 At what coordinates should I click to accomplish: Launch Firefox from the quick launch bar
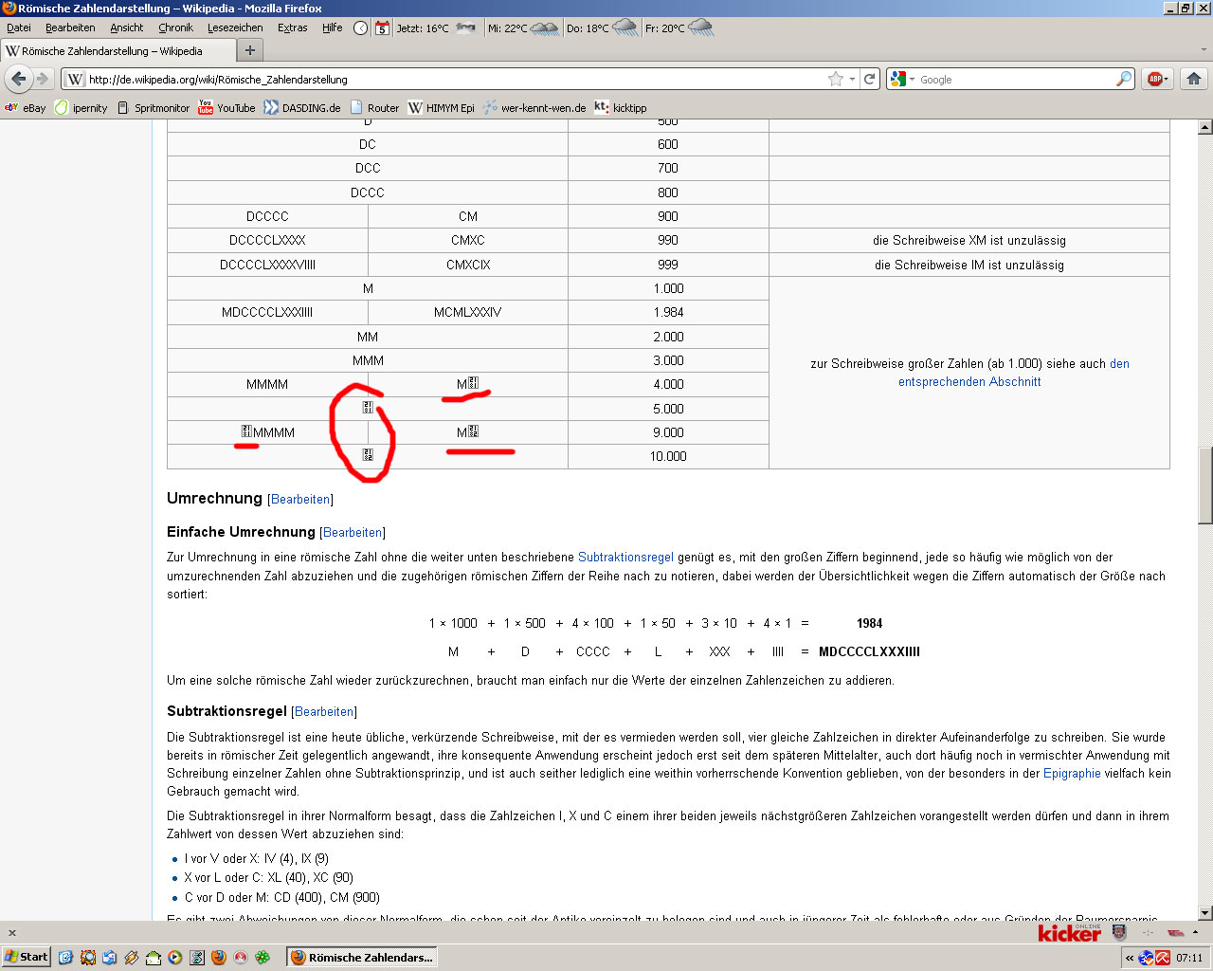[219, 957]
